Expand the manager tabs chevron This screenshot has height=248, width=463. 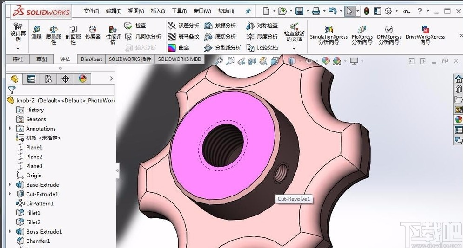(x=111, y=78)
